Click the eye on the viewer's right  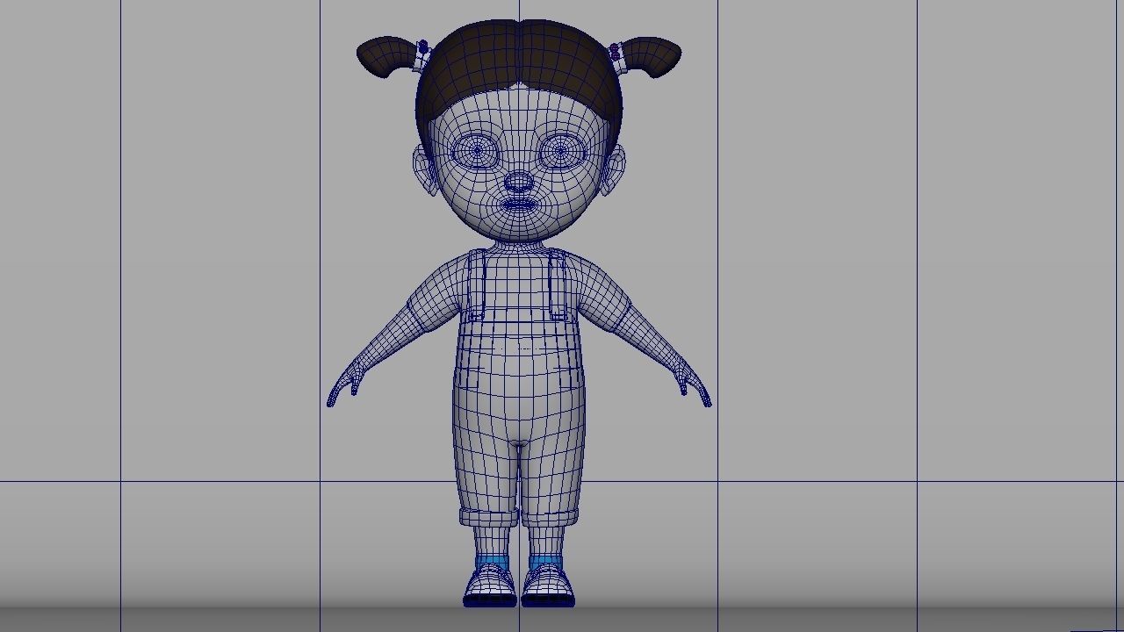[x=561, y=152]
